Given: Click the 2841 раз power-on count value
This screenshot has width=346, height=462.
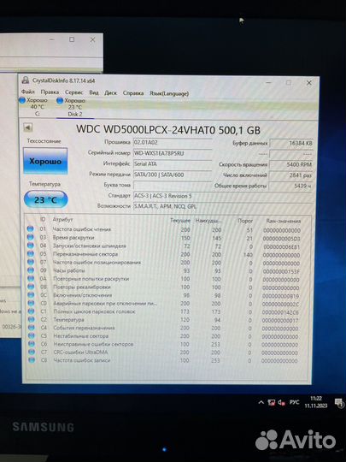Looking at the screenshot, I should pos(291,175).
